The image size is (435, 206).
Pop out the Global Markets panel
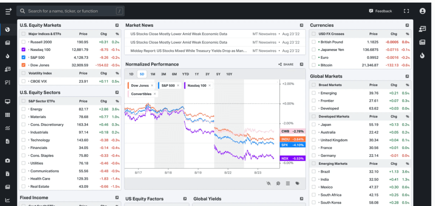tap(407, 76)
